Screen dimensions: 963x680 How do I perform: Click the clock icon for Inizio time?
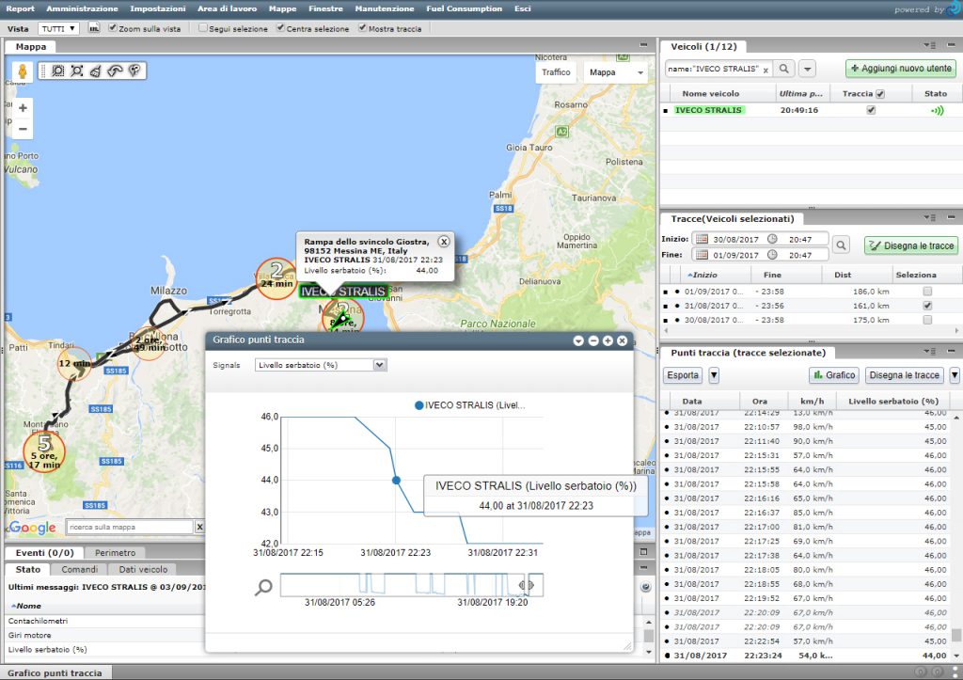pyautogui.click(x=772, y=239)
